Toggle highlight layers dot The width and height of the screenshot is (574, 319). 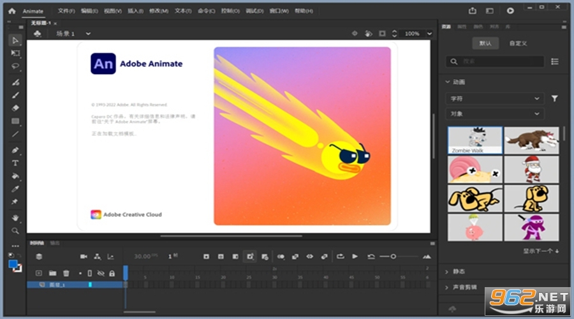tap(80, 274)
